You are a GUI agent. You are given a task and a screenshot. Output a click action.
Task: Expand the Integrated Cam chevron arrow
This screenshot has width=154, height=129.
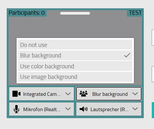(68, 94)
